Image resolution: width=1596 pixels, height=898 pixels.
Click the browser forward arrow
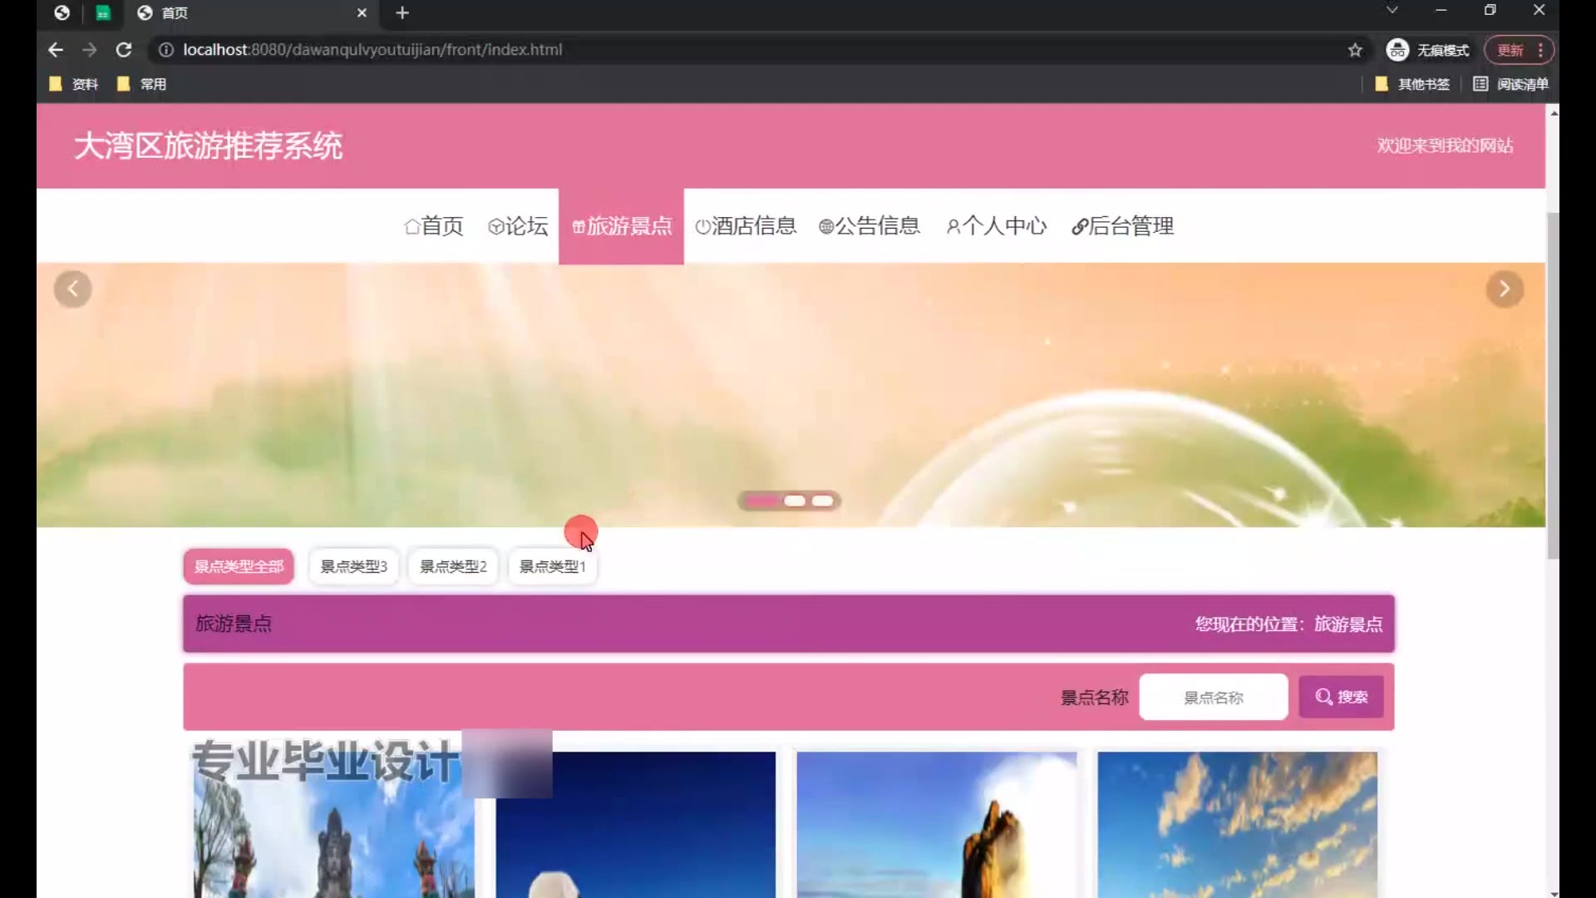(90, 50)
